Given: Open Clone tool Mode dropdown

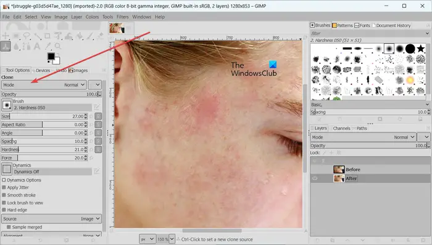Looking at the screenshot, I should (44, 85).
